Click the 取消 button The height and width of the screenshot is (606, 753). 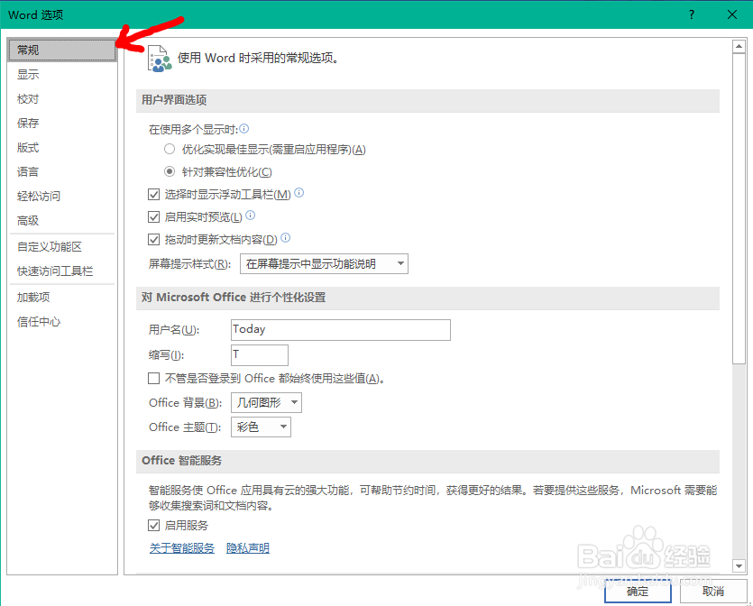click(713, 591)
